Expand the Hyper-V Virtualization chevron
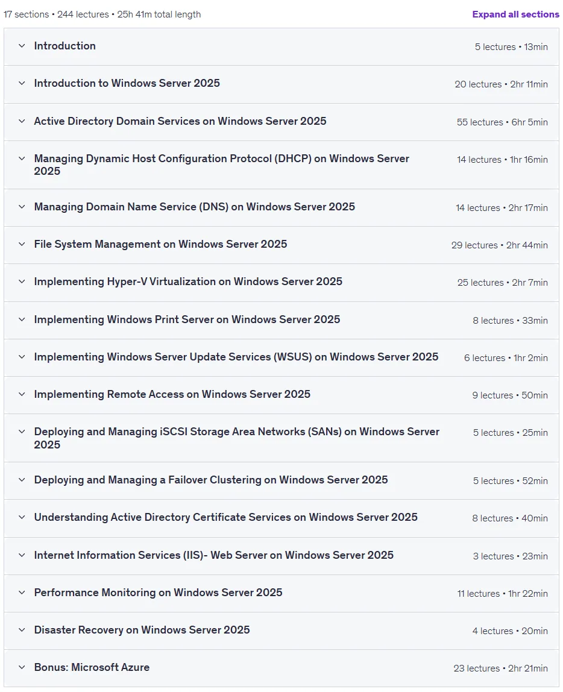Viewport: 563px width, 692px height. (22, 282)
